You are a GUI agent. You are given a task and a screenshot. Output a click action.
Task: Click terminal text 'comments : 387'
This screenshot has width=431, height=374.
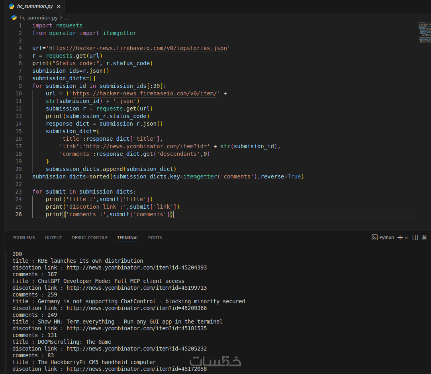[x=35, y=275]
